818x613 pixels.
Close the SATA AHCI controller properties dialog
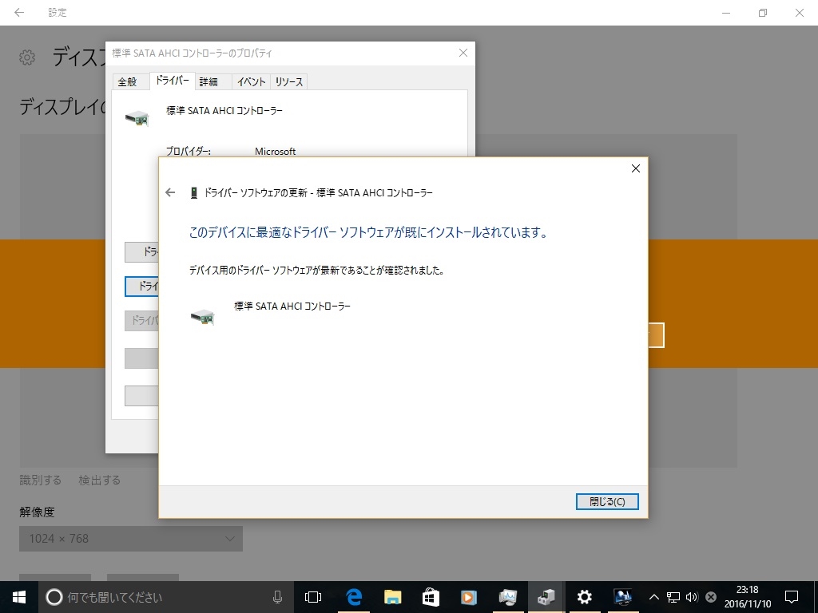click(463, 53)
